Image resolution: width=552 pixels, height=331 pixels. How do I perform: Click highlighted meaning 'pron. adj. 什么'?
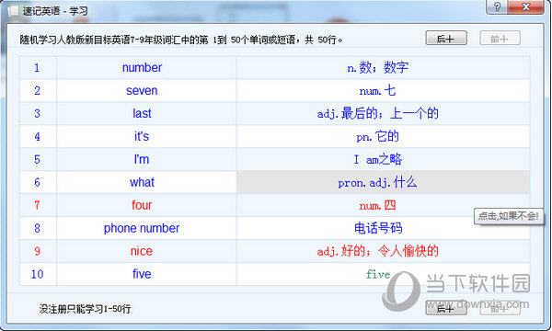click(383, 182)
